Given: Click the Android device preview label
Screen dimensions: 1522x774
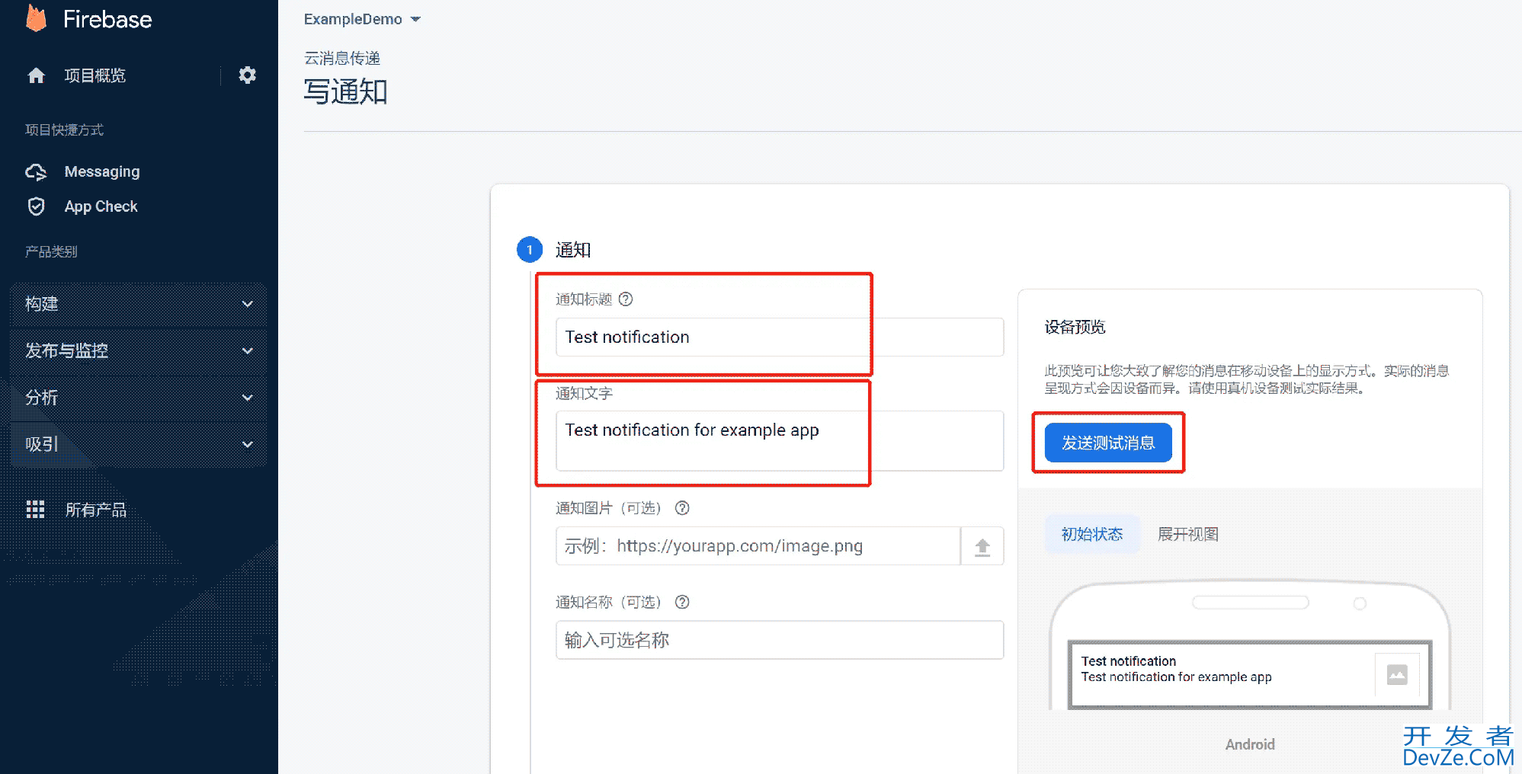Looking at the screenshot, I should (x=1250, y=744).
